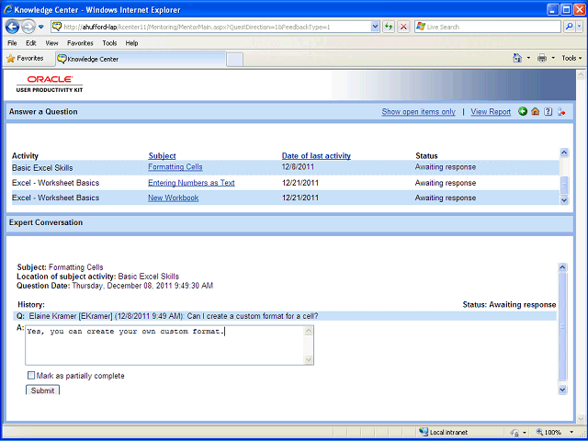Sort by Date of last activity header
The width and height of the screenshot is (588, 441).
coord(316,156)
